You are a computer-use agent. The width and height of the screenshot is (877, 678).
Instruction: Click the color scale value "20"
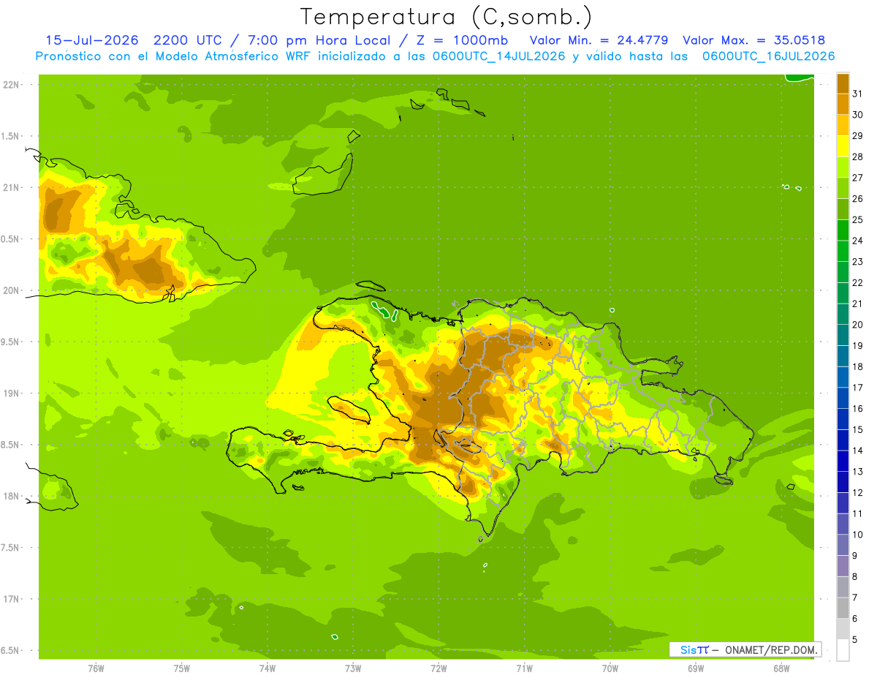coord(858,325)
